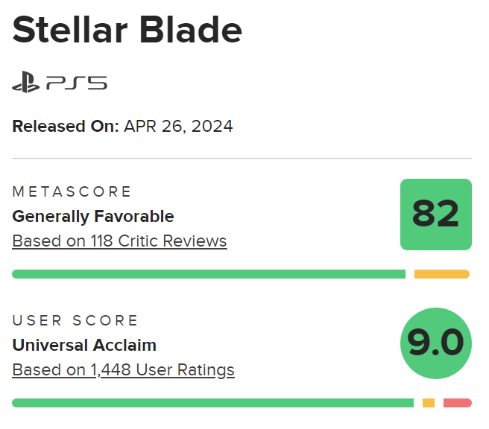Select the Stellar Blade game title
This screenshot has height=429, width=489.
tap(127, 31)
